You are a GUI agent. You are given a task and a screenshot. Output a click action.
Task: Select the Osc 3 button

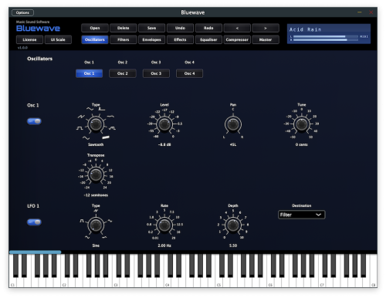(x=156, y=73)
